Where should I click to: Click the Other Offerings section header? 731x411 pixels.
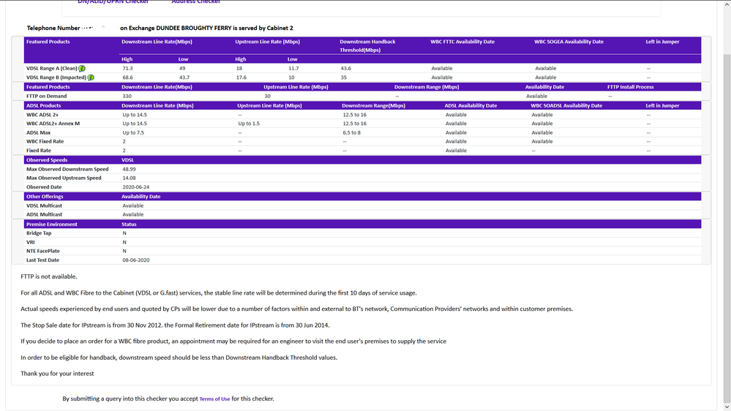tap(45, 196)
